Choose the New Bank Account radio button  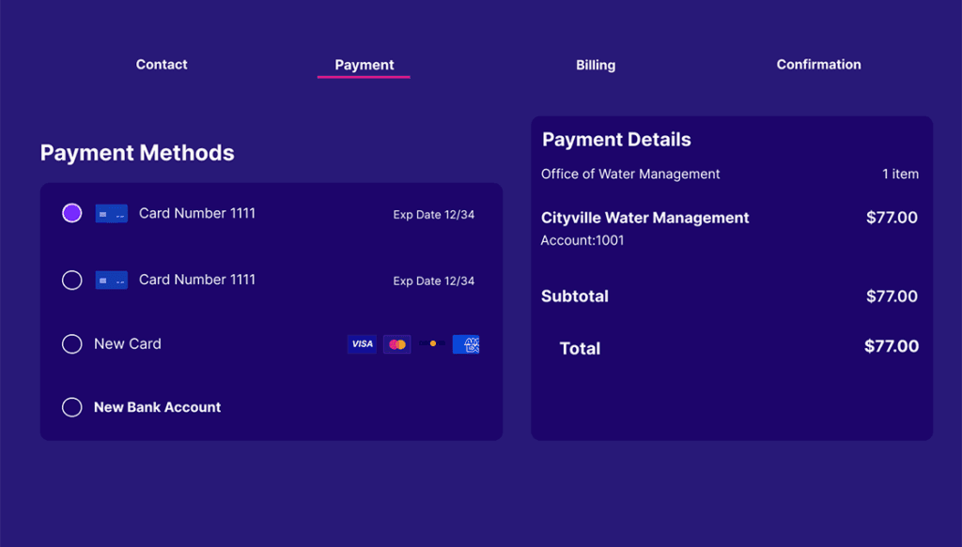coord(72,407)
